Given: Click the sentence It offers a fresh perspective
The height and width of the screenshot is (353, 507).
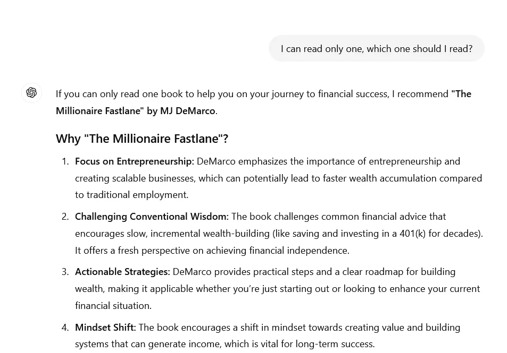Looking at the screenshot, I should (x=212, y=251).
